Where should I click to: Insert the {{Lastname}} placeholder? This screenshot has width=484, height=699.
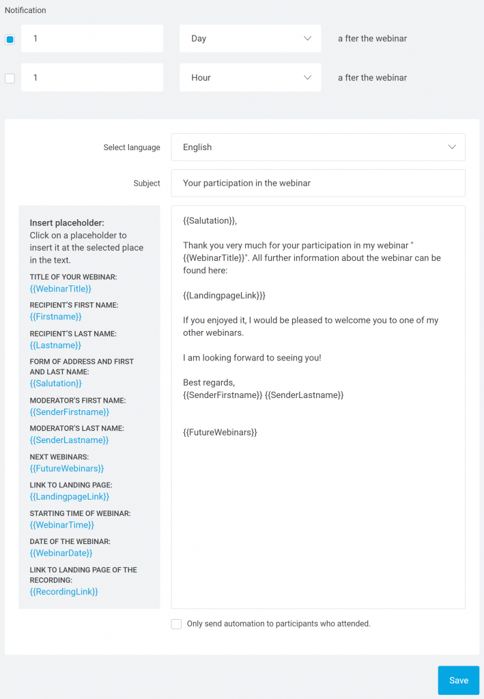[55, 345]
